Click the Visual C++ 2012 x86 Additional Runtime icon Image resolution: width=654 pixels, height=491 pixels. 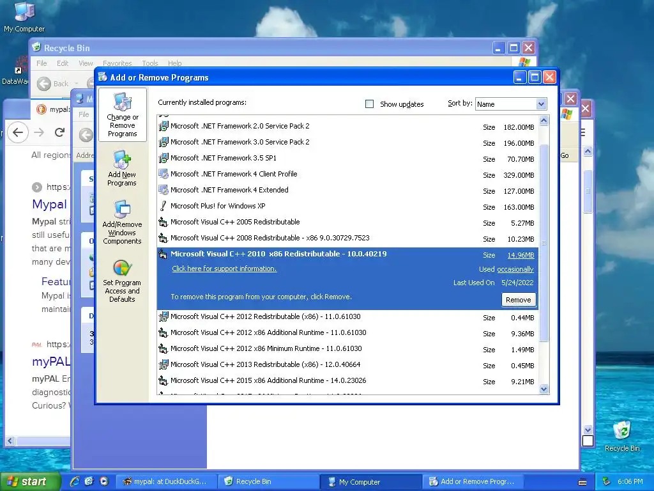[x=163, y=332]
